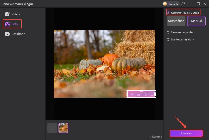Click the bottom-right corner selection handle

155,97
